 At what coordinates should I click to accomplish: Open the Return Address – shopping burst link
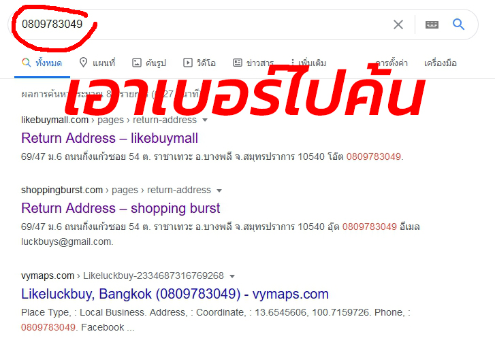(x=121, y=208)
